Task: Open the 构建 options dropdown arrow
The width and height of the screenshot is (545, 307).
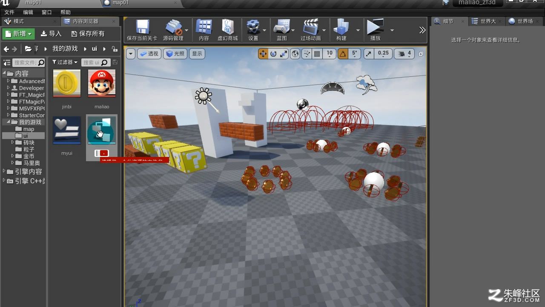Action: pyautogui.click(x=358, y=30)
